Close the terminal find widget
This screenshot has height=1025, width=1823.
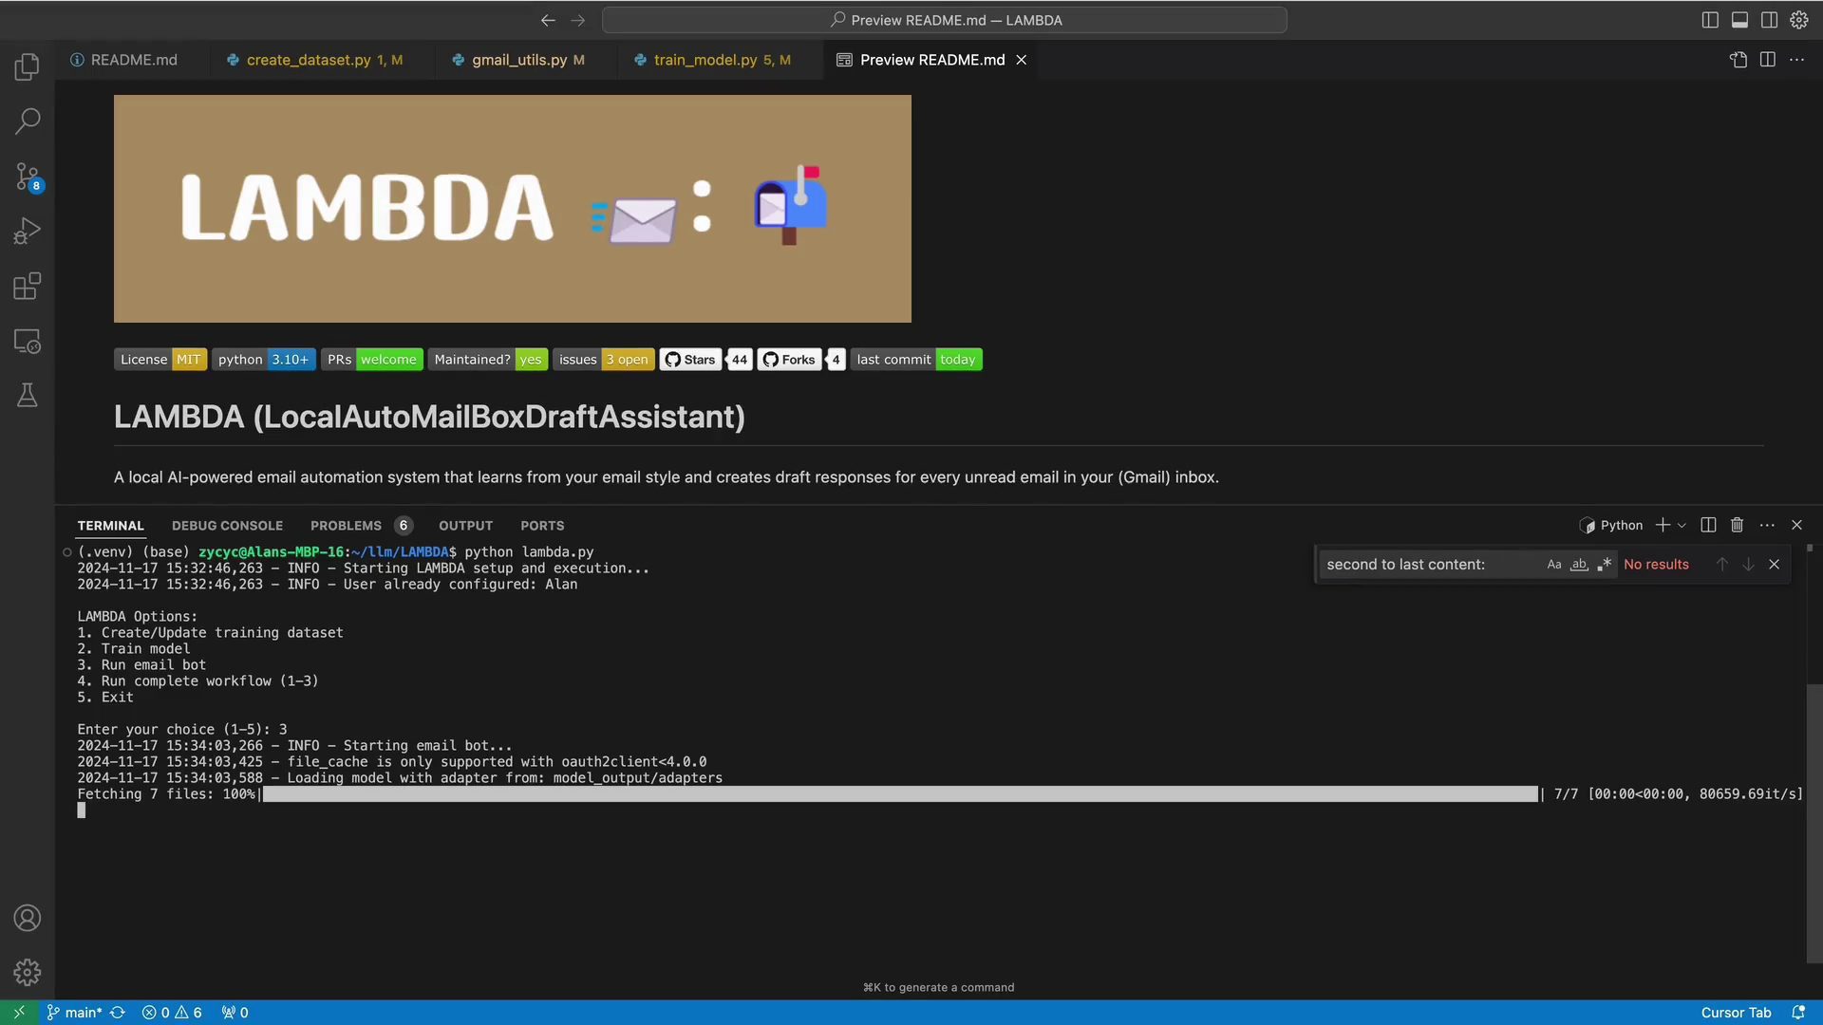pyautogui.click(x=1774, y=565)
